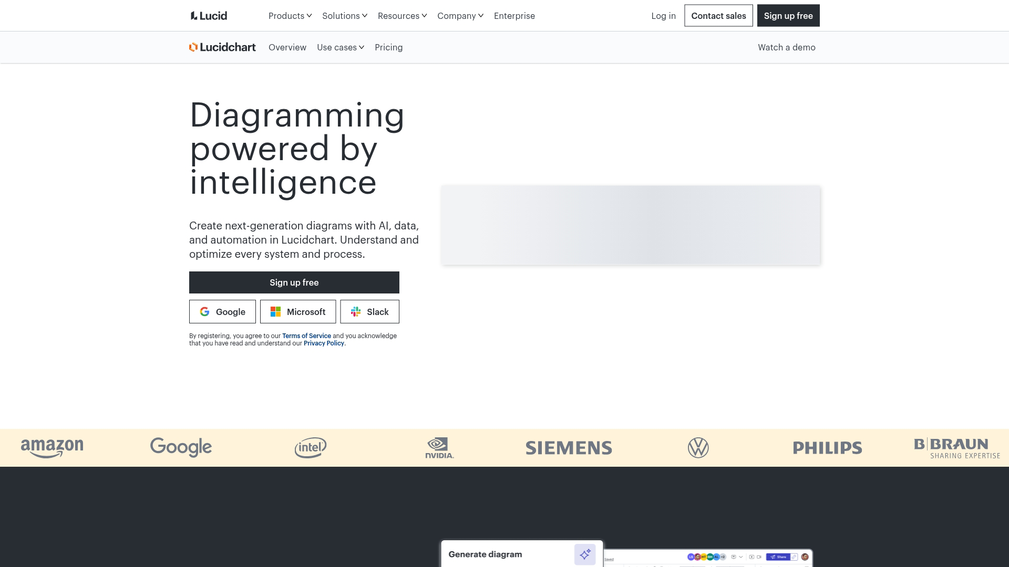1009x567 pixels.
Task: Sign up with Google button
Action: pos(222,312)
